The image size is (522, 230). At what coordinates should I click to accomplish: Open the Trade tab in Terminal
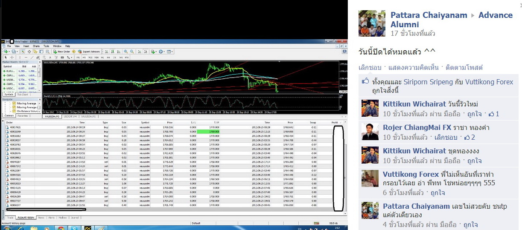click(10, 217)
